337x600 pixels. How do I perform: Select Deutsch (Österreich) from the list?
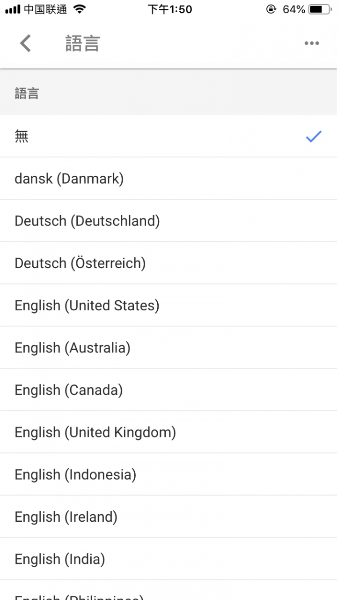168,263
